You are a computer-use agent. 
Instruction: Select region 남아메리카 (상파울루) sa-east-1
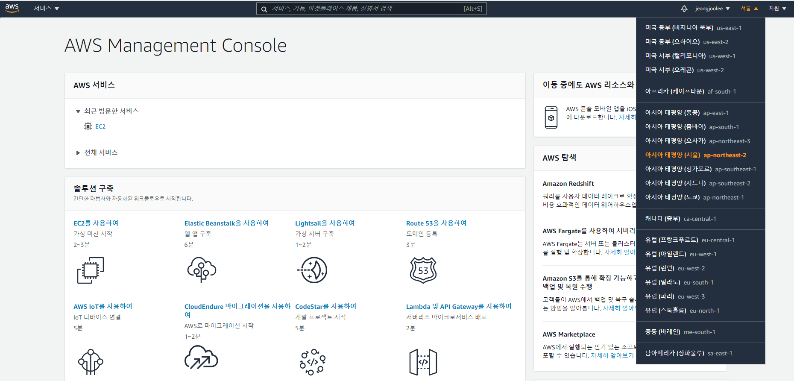pyautogui.click(x=700, y=353)
